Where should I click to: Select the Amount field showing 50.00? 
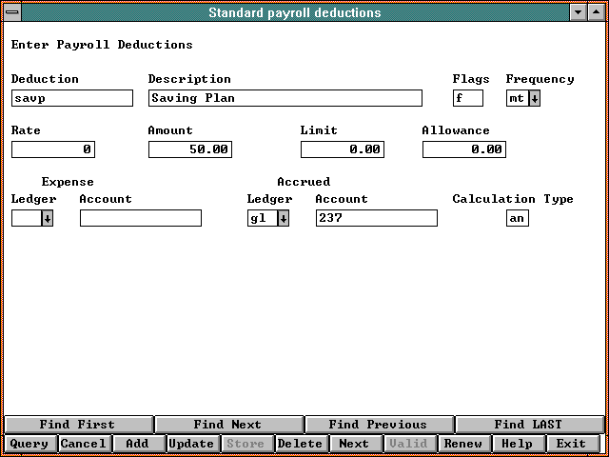point(190,149)
